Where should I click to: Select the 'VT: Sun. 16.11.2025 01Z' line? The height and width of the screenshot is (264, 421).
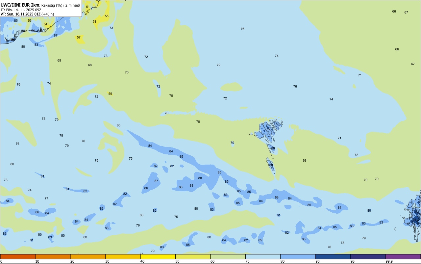(x=20, y=14)
